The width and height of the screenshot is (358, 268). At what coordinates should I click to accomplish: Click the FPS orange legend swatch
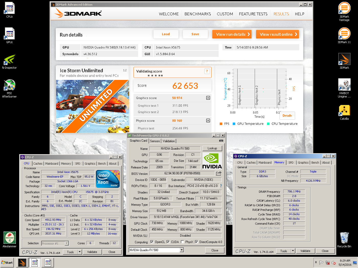[221, 124]
